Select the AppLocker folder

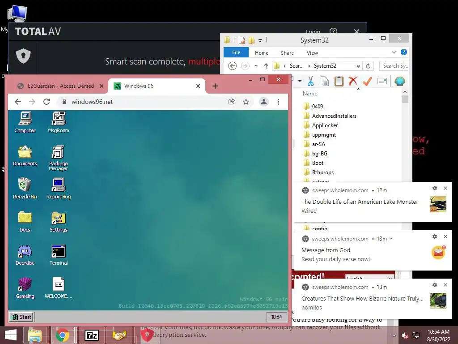pyautogui.click(x=321, y=125)
